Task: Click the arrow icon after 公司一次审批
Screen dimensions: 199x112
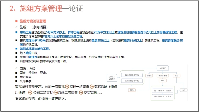Action: [67, 86]
